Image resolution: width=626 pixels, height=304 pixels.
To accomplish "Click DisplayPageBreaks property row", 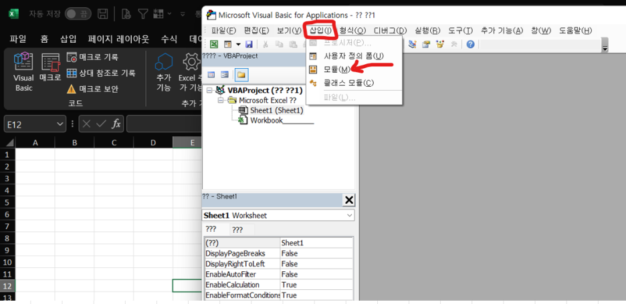I will coord(279,253).
